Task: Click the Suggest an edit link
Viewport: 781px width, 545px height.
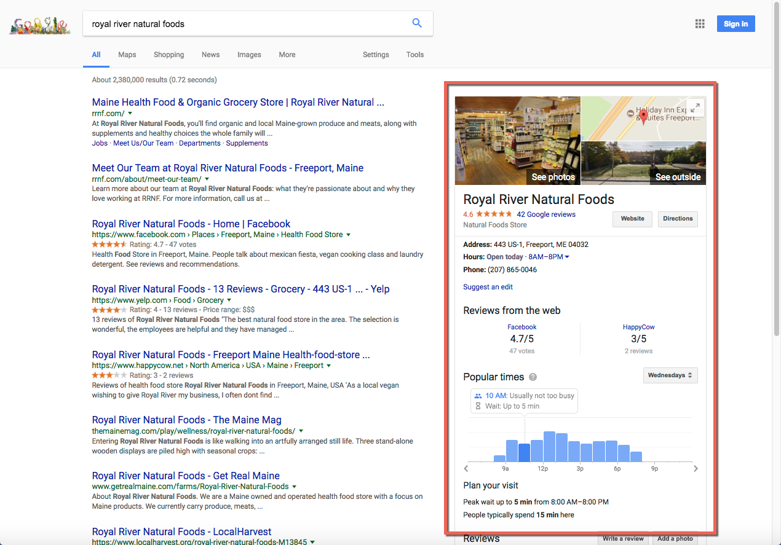Action: [x=488, y=287]
